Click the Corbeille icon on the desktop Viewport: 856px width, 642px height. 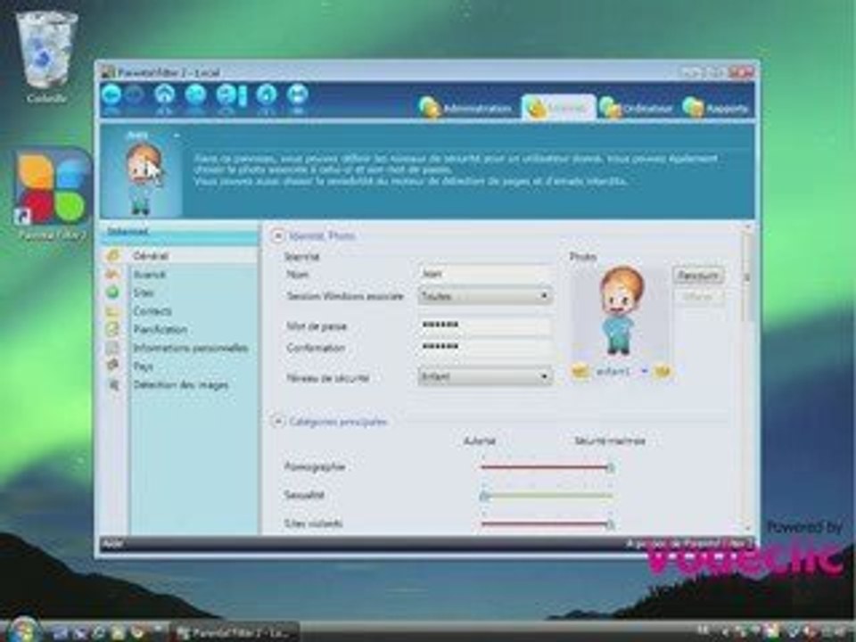pyautogui.click(x=46, y=57)
